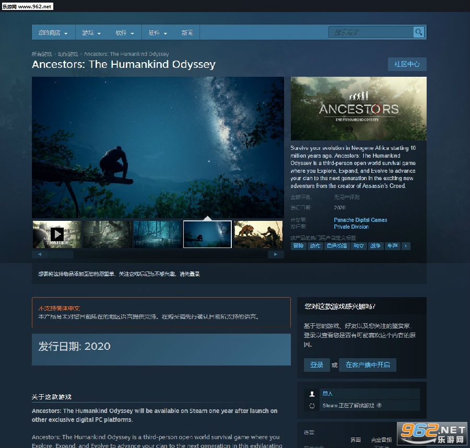Open the 您的商店 dropdown menu

(x=53, y=33)
